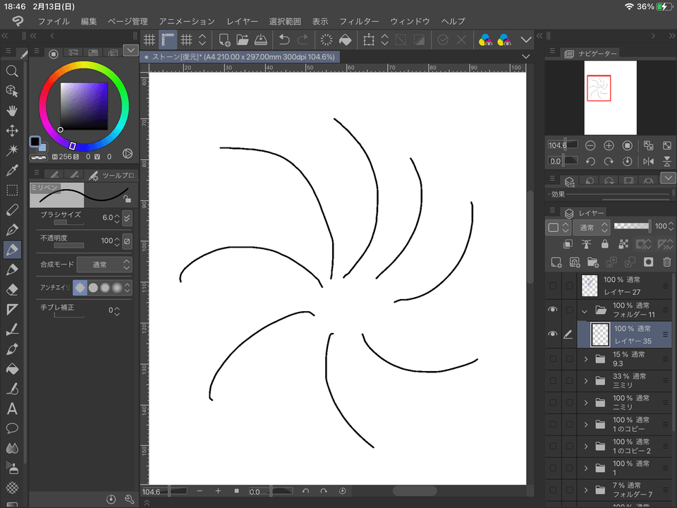Zoom out using the navigator minus button
This screenshot has width=677, height=508.
pos(591,145)
